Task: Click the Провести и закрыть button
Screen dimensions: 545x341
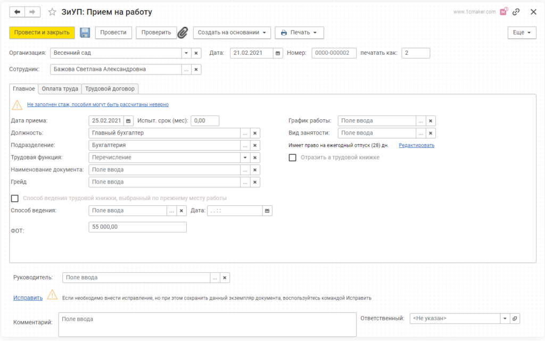Action: 42,33
